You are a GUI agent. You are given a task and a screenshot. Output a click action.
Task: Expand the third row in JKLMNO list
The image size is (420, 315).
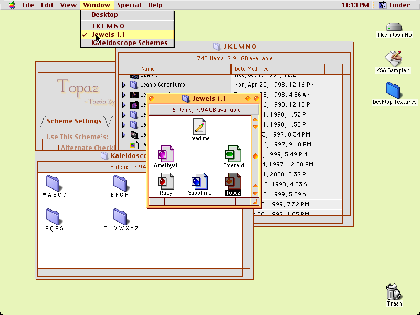click(x=124, y=104)
